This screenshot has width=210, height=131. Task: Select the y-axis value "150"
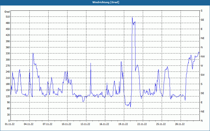pyautogui.click(x=8, y=90)
